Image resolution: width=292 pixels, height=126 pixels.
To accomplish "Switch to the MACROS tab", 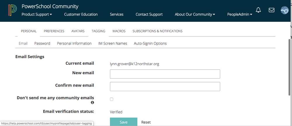I will pos(119,31).
